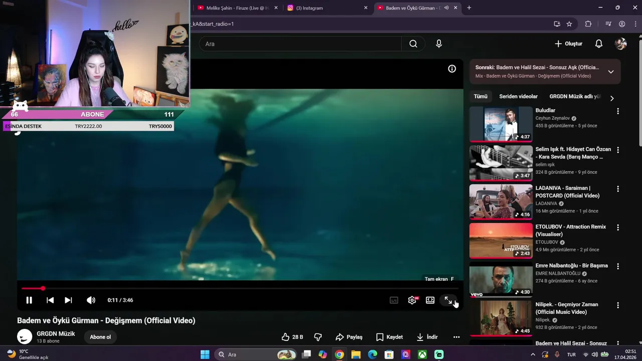Image resolution: width=642 pixels, height=361 pixels.
Task: Show hidden system tray icons
Action: click(x=534, y=354)
